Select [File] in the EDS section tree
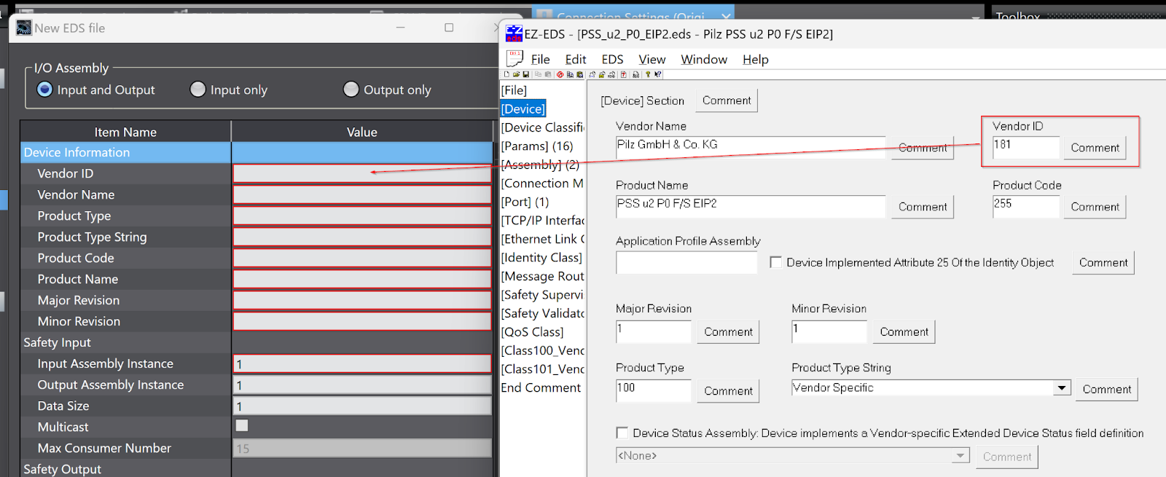This screenshot has height=477, width=1166. (514, 90)
